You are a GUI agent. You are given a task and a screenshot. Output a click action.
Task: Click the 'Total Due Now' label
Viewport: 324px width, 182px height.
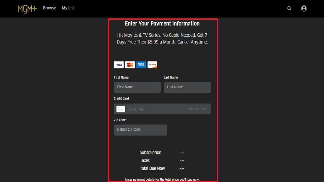(x=152, y=169)
